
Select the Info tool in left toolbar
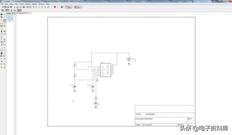click(x=1, y=14)
